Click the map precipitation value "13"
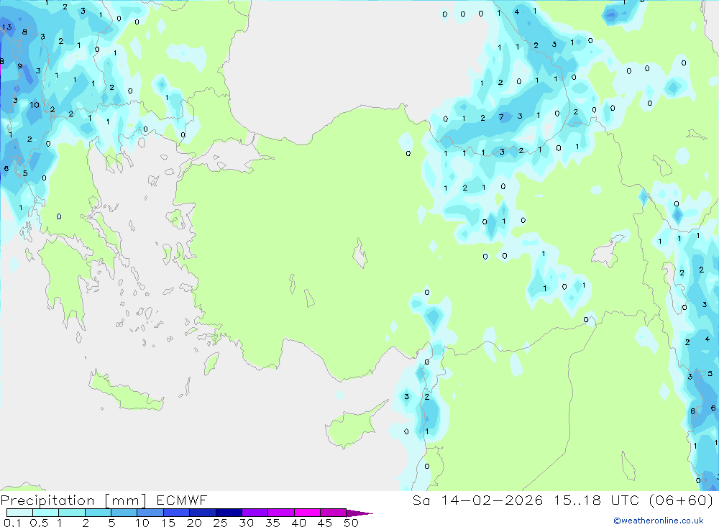719x527 pixels. [7, 27]
